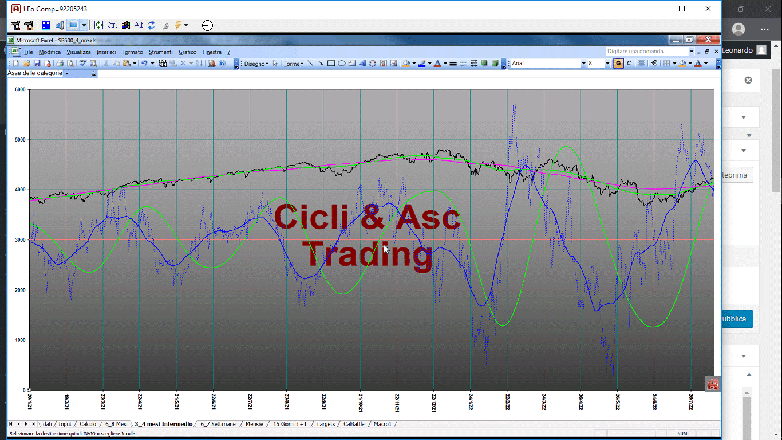
Task: Expand the Undo history dropdown arrow
Action: [152, 64]
